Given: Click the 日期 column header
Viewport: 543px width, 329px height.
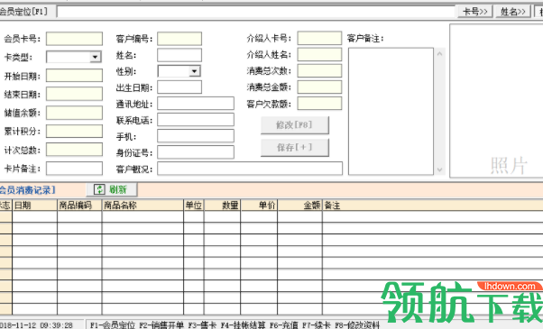Looking at the screenshot, I should click(x=34, y=206).
